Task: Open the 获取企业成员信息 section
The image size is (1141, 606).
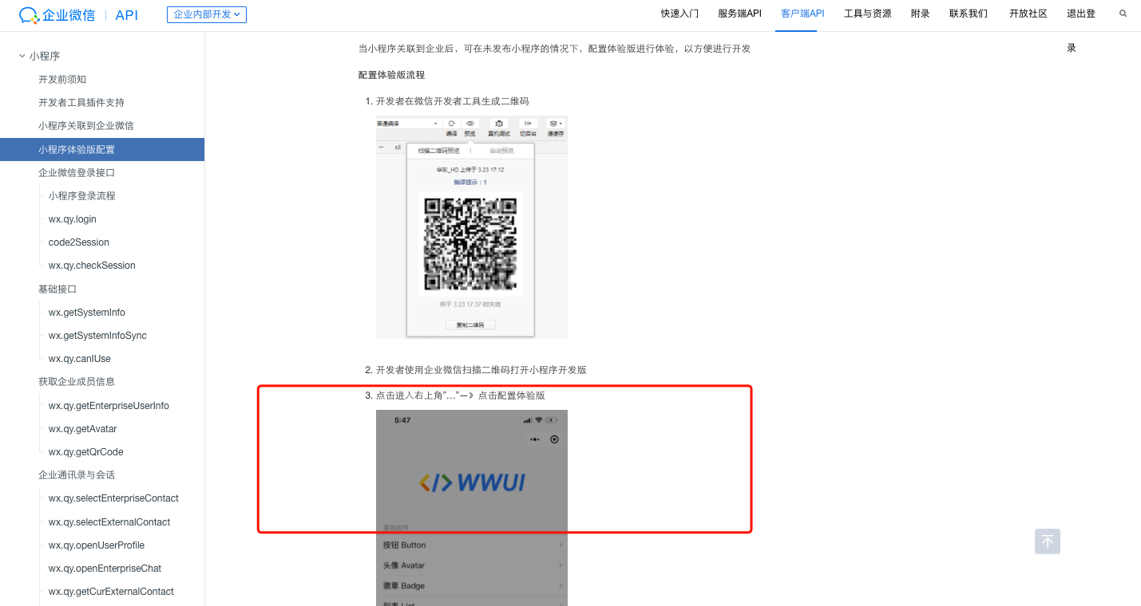Action: (77, 382)
